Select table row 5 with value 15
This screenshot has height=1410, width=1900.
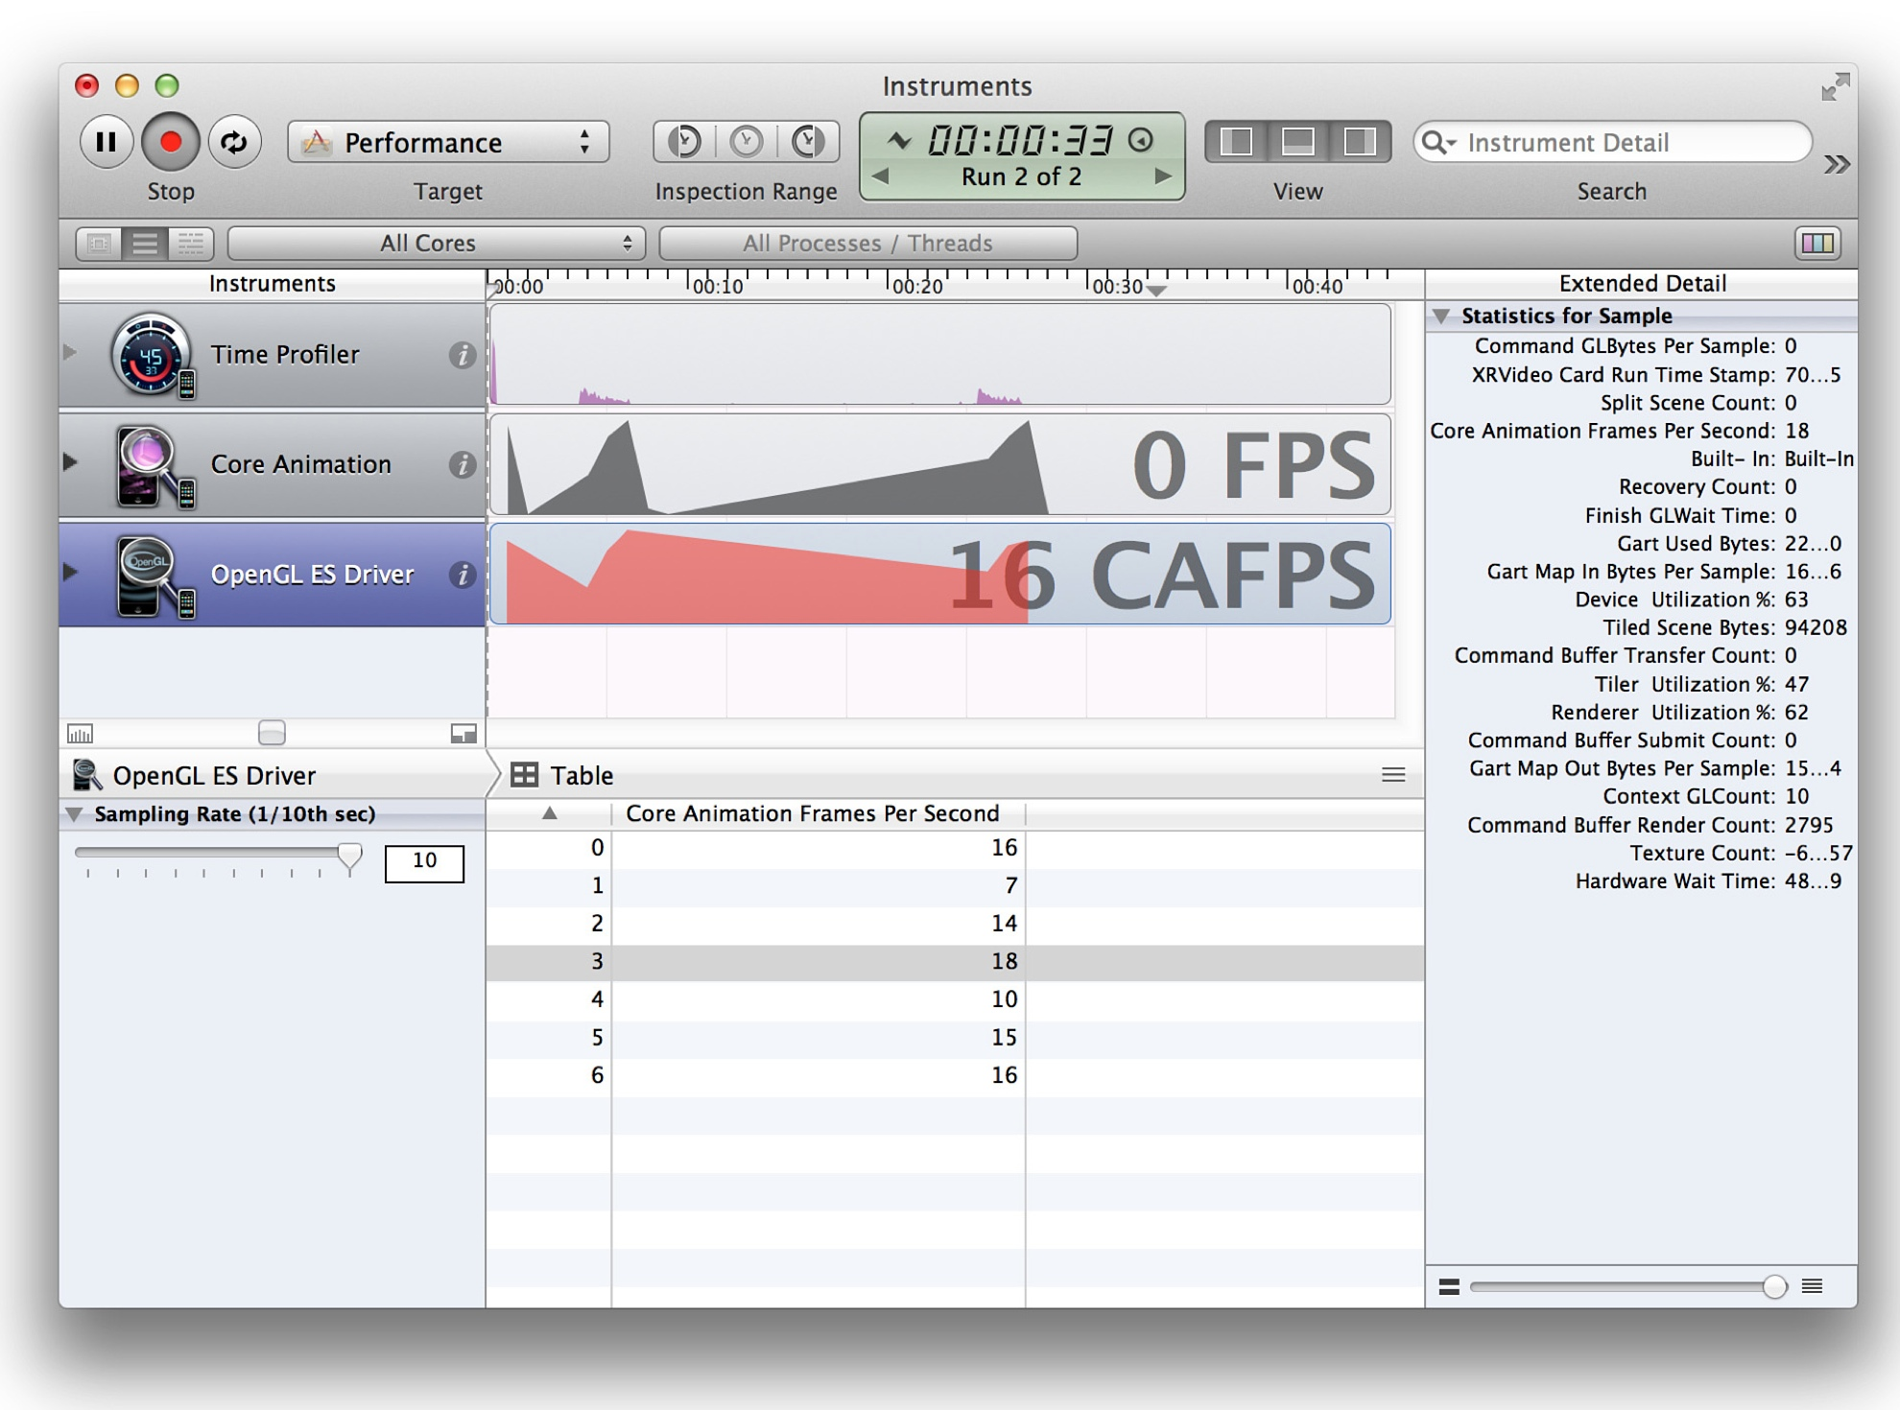pos(955,1038)
